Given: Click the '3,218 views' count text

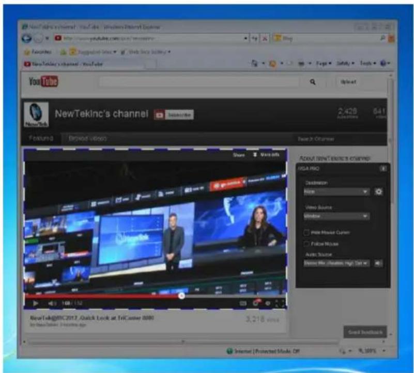Looking at the screenshot, I should coord(263,319).
